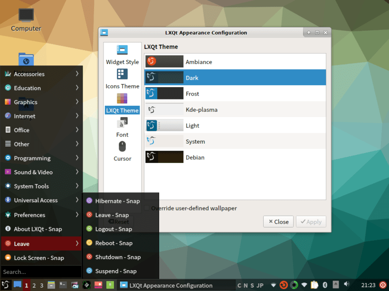Viewport: 389px width, 291px height.
Task: Expand the Office submenu
Action: [x=41, y=130]
